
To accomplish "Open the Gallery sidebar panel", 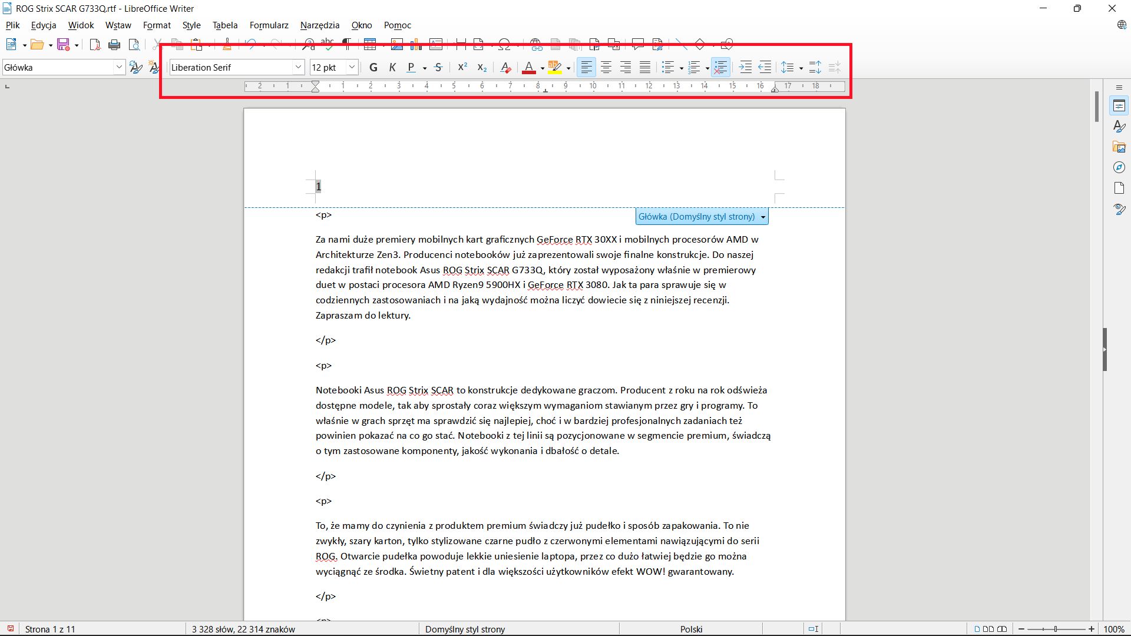I will click(x=1120, y=147).
